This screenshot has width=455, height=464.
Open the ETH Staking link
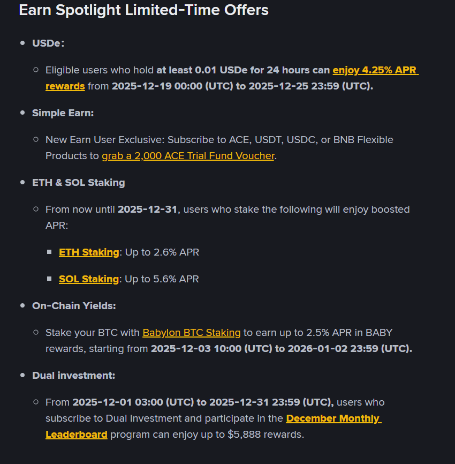point(89,252)
